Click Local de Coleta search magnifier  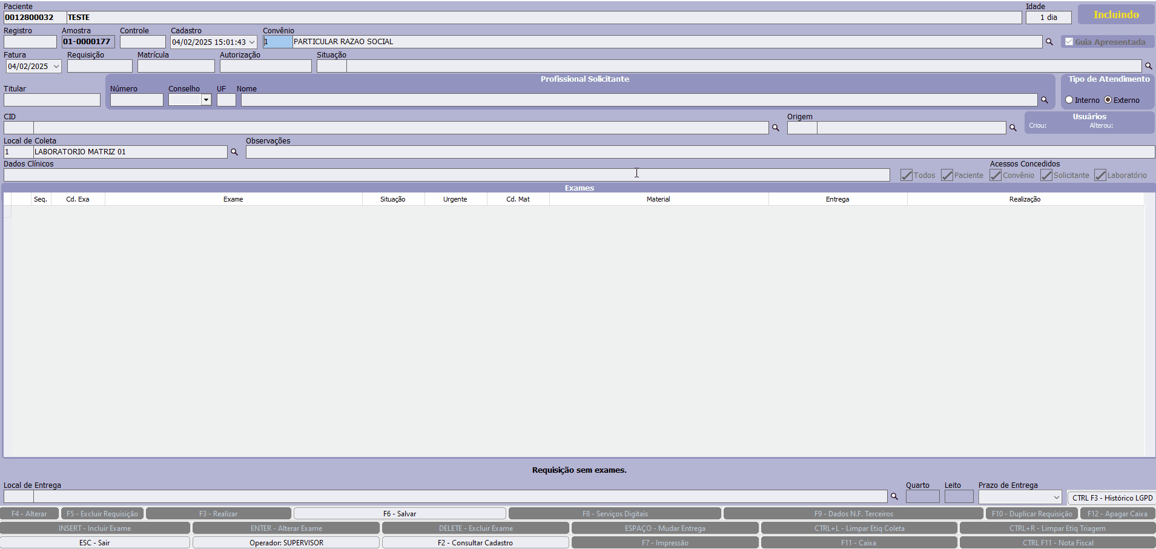(x=234, y=152)
